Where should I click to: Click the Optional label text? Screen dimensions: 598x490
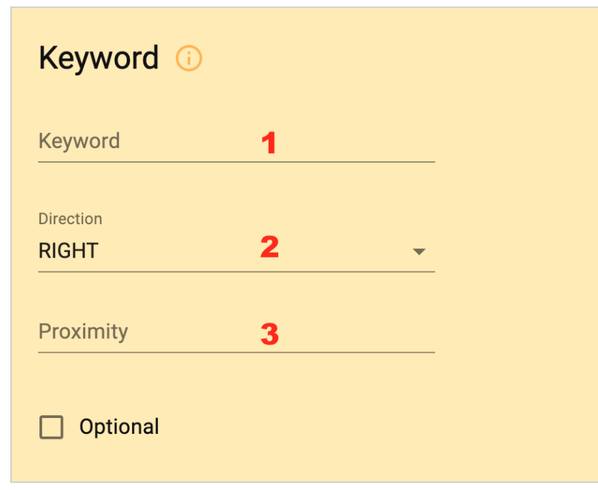tap(119, 427)
